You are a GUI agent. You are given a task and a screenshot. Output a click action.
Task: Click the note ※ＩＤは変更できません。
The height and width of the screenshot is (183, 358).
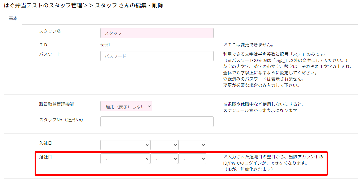coord(249,45)
